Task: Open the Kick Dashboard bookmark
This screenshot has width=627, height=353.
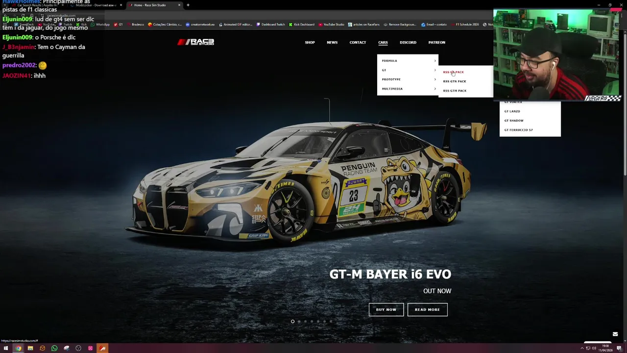Action: 302,25
